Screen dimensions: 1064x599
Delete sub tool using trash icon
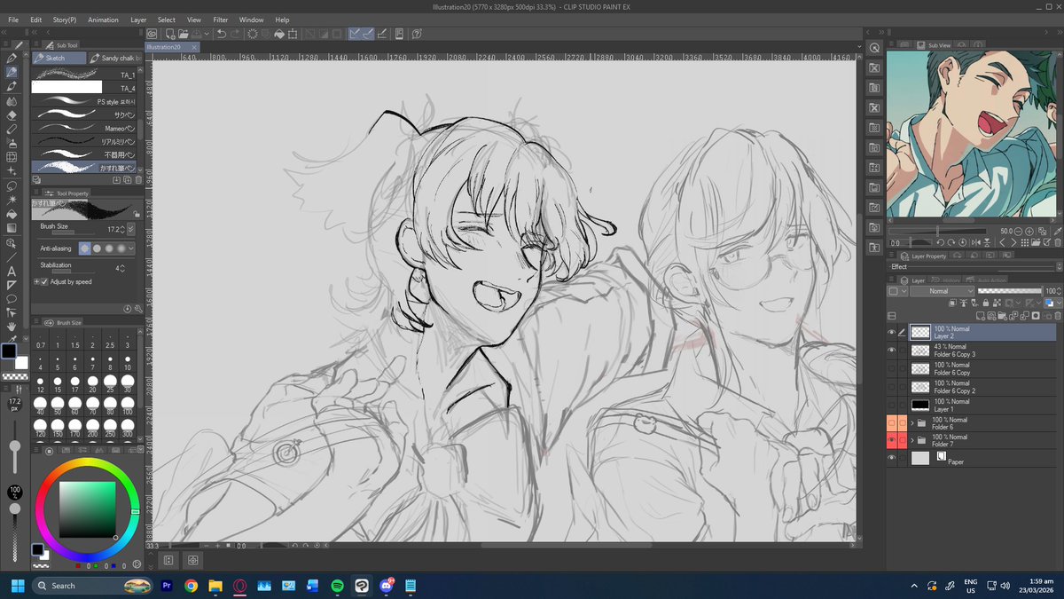tap(138, 180)
